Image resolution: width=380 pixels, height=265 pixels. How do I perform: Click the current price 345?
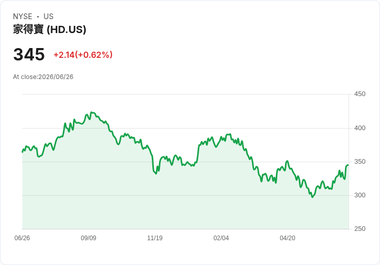point(29,54)
